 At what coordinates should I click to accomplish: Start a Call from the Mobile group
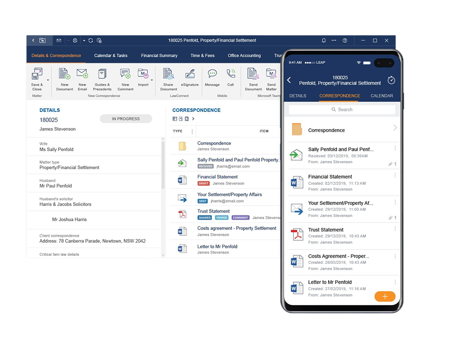pyautogui.click(x=231, y=74)
